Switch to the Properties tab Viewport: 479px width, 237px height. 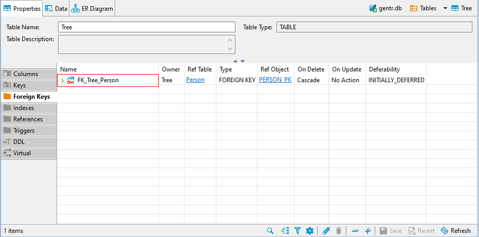point(22,9)
